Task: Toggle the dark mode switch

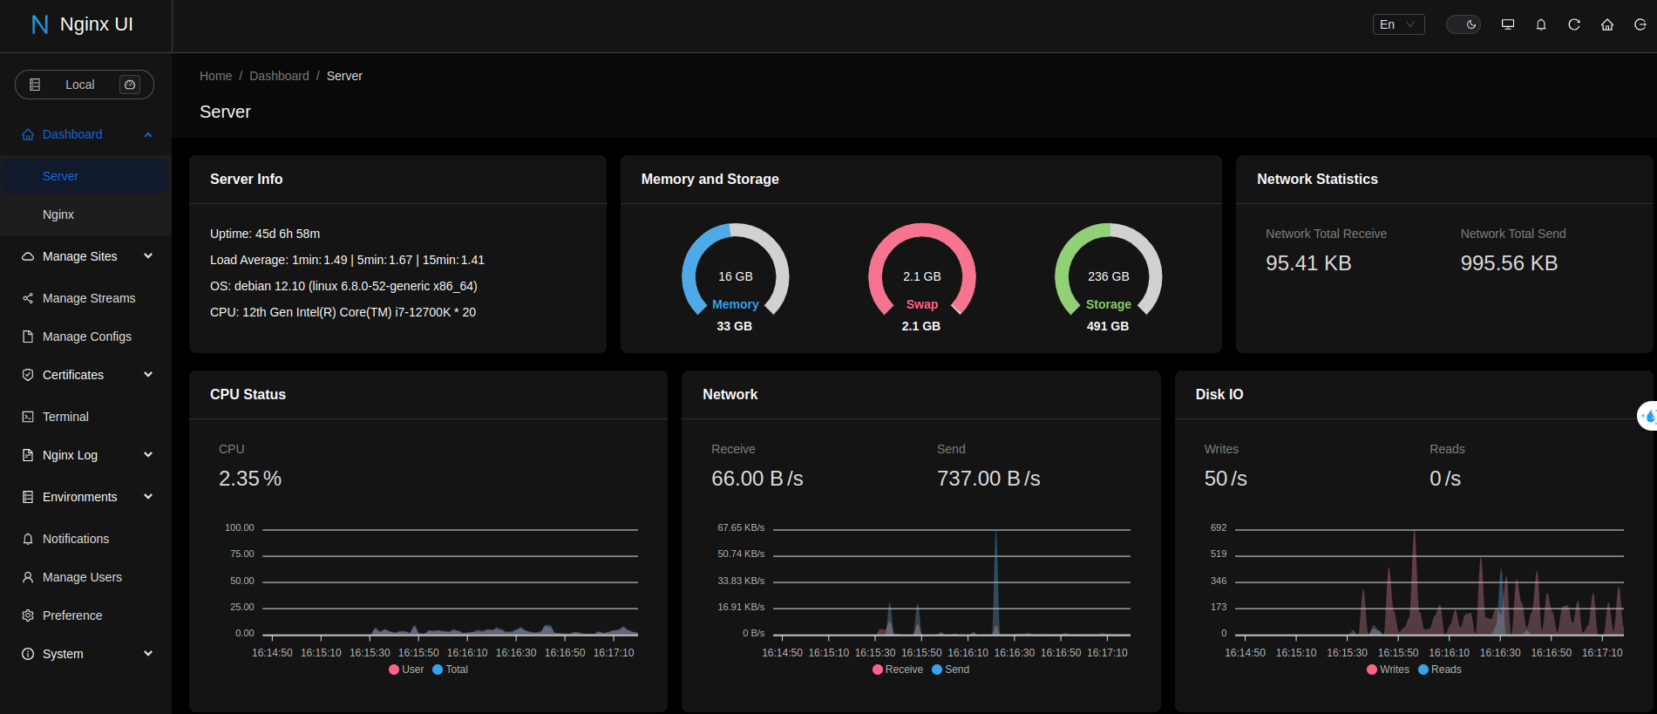Action: click(1463, 24)
